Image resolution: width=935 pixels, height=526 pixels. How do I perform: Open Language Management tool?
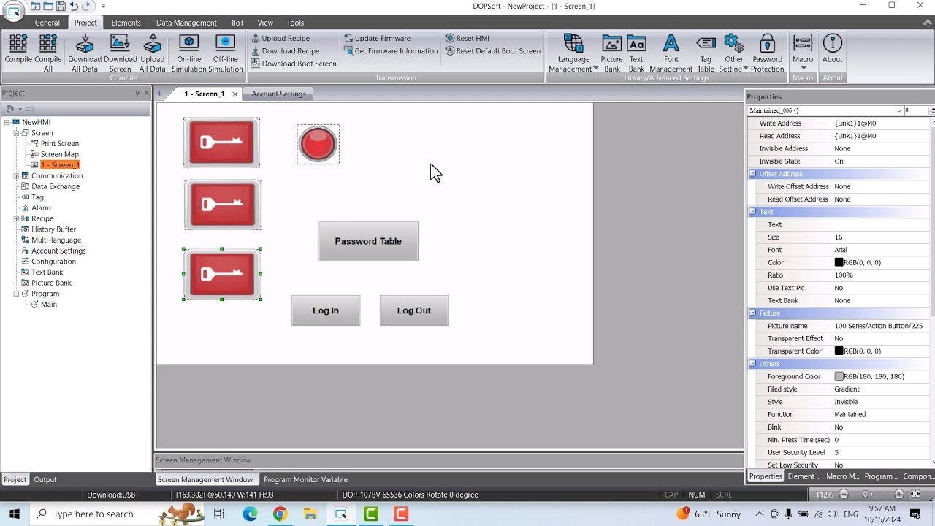[x=573, y=53]
